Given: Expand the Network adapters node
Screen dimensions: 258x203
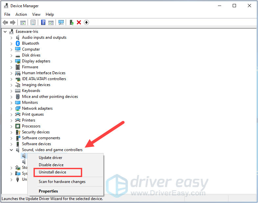Looking at the screenshot, I should coord(12,108).
